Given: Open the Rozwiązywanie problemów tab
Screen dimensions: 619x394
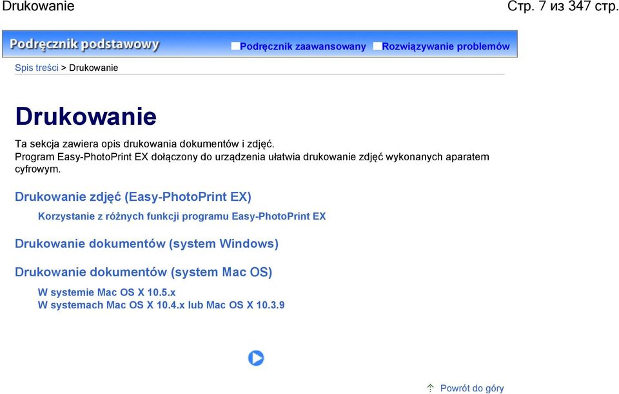Looking at the screenshot, I should [446, 46].
